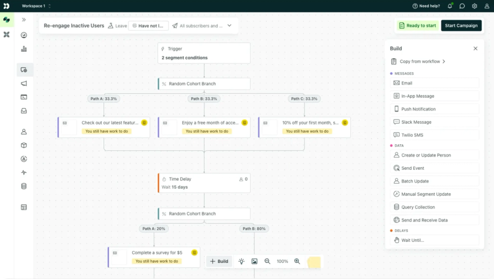Open the Customer.io logo home

coord(7,6)
